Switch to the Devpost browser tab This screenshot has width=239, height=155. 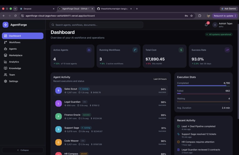point(37,9)
